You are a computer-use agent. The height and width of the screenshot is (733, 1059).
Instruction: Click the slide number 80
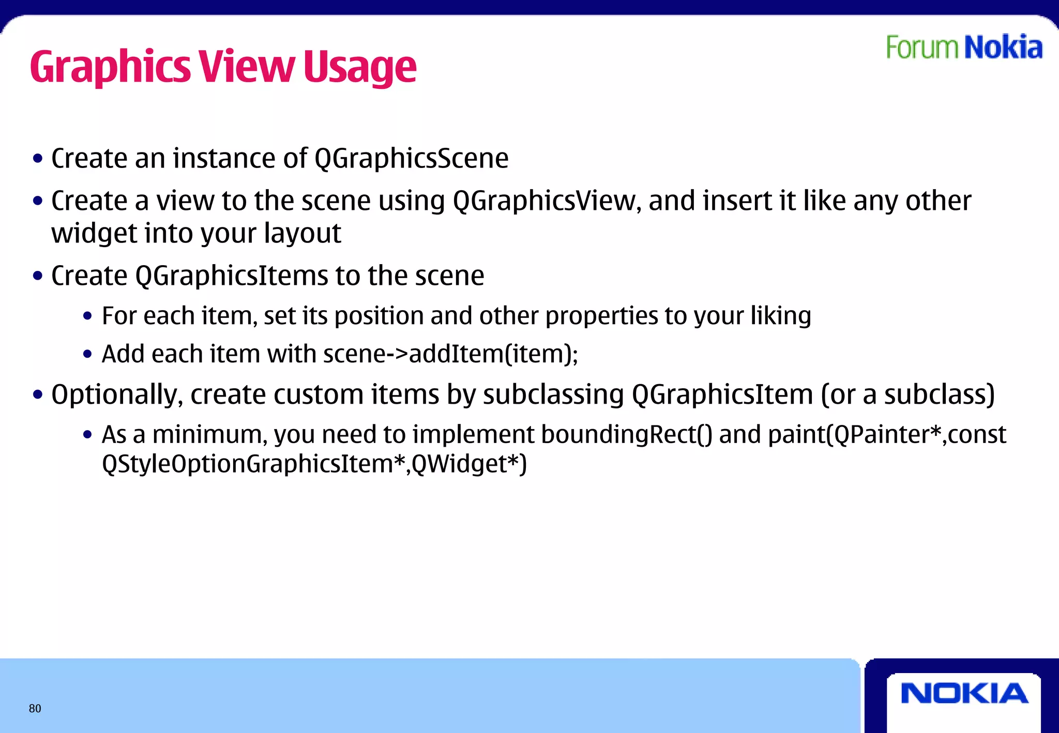pos(35,709)
